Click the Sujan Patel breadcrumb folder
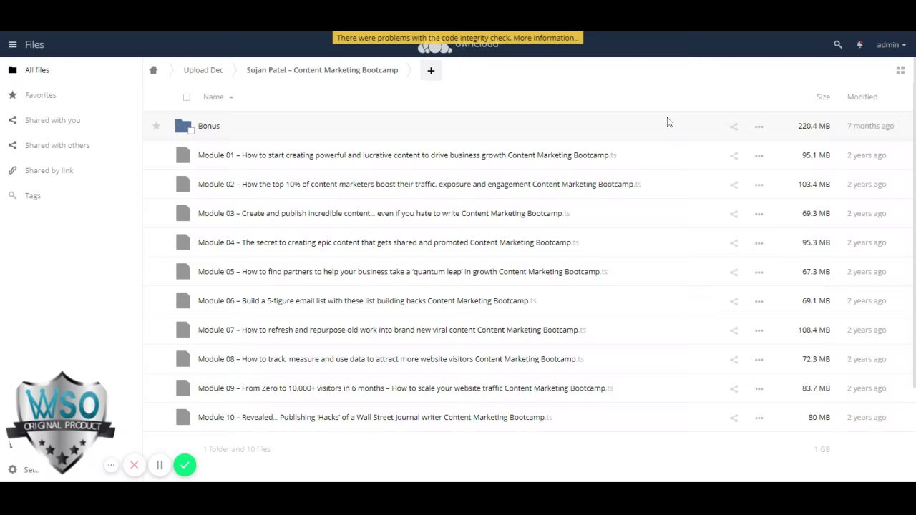Viewport: 916px width, 515px height. tap(322, 70)
